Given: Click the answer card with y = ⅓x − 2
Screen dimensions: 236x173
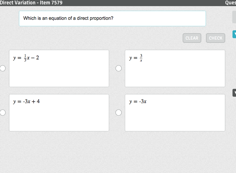Looking at the screenshot, I should 59,68.
